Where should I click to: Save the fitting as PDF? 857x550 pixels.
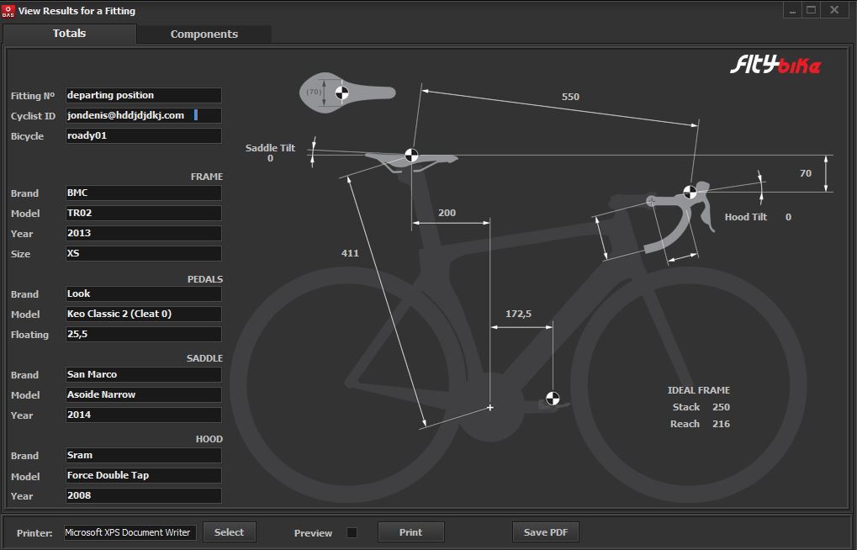pyautogui.click(x=546, y=532)
